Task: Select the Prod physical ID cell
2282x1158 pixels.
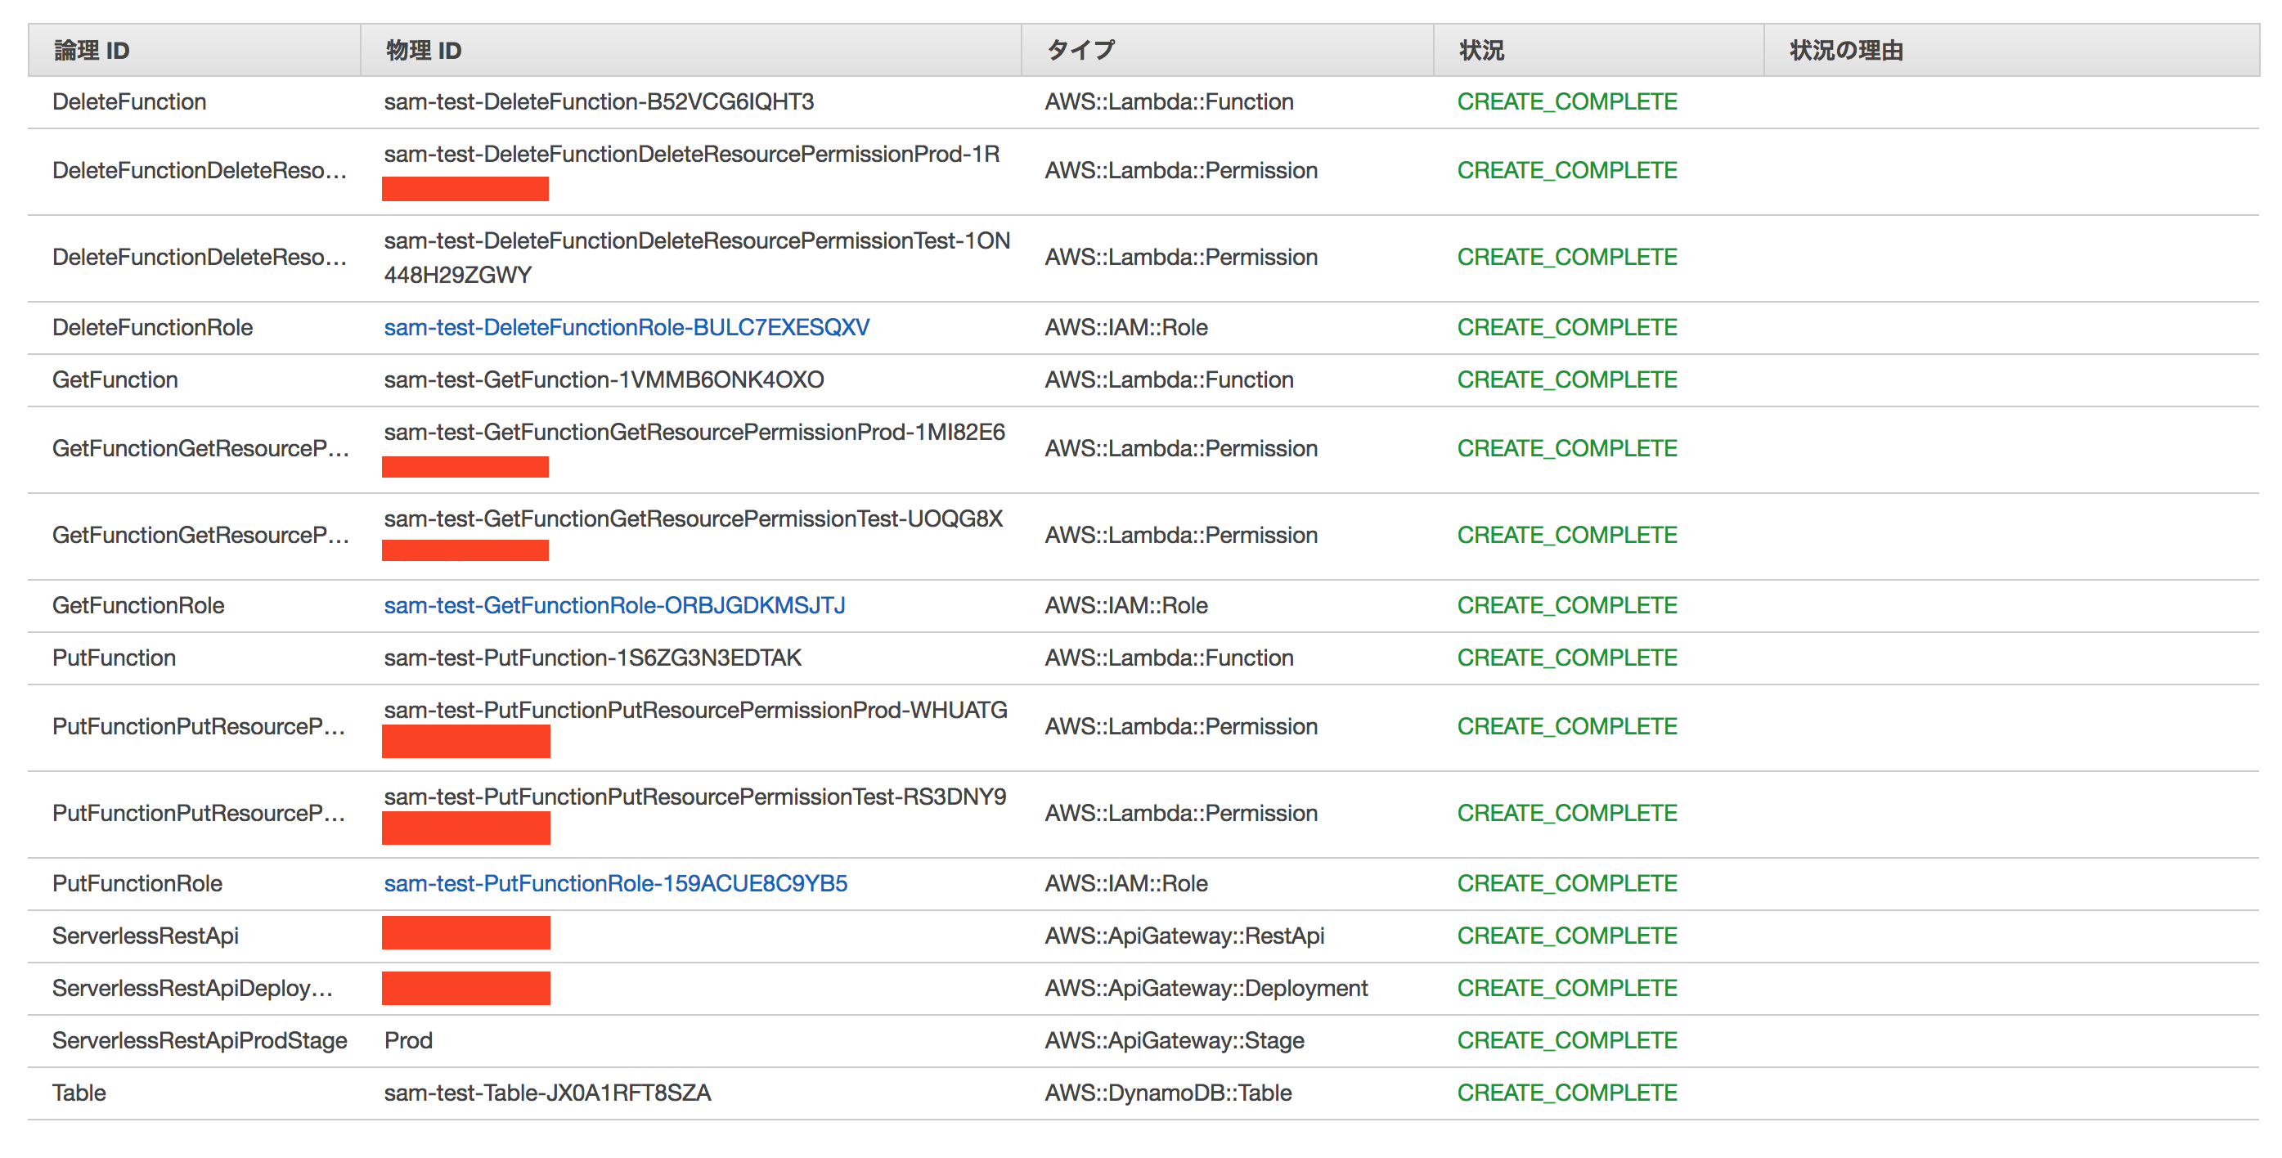Action: tap(408, 1041)
